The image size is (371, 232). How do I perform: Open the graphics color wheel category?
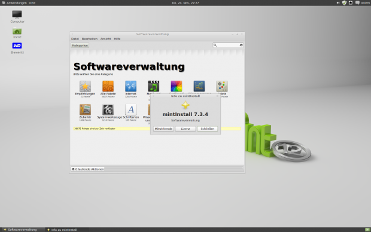coord(177,86)
